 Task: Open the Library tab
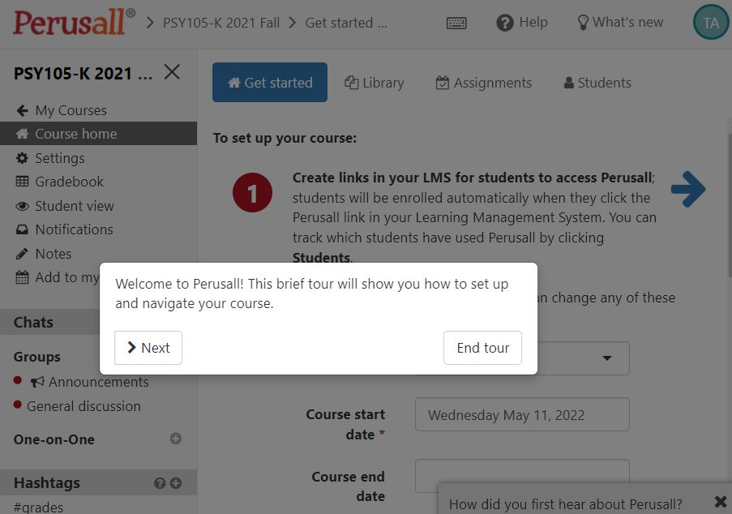(375, 83)
